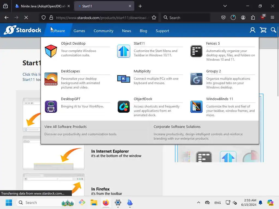Open the DeskScapes sunset icon
279x209 pixels.
(51, 79)
